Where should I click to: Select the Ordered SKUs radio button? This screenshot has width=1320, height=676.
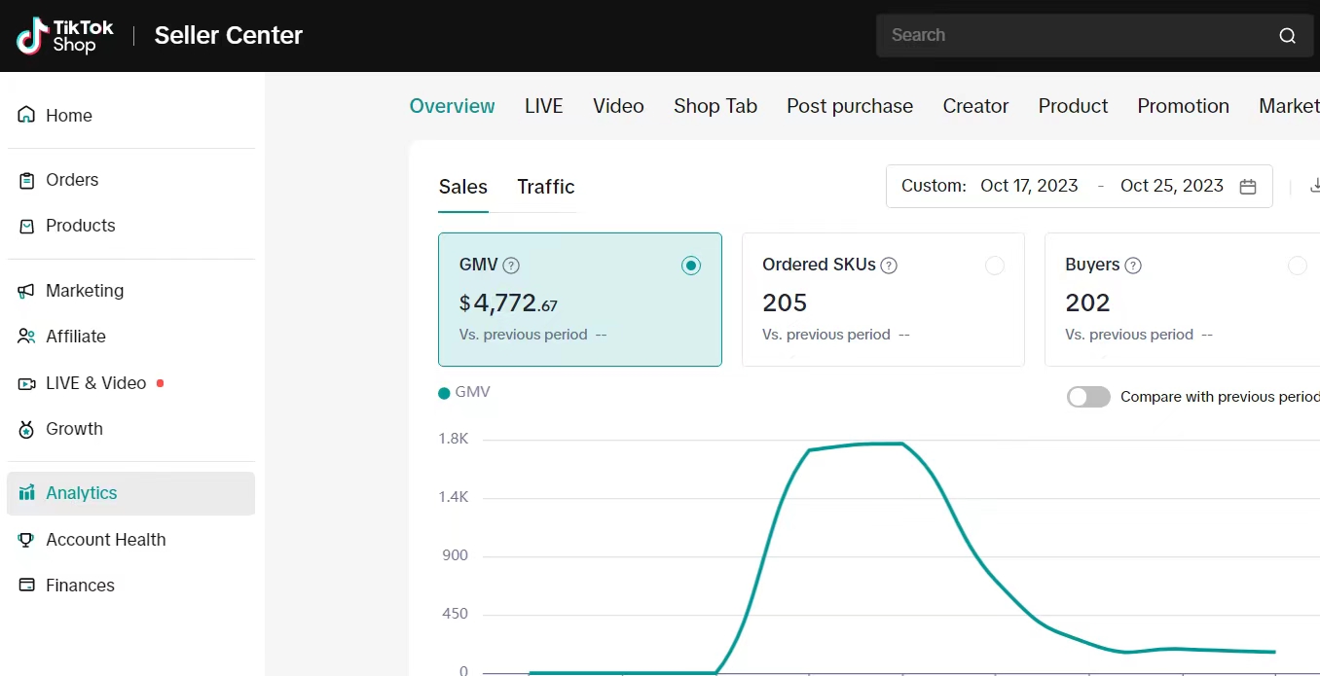(994, 266)
